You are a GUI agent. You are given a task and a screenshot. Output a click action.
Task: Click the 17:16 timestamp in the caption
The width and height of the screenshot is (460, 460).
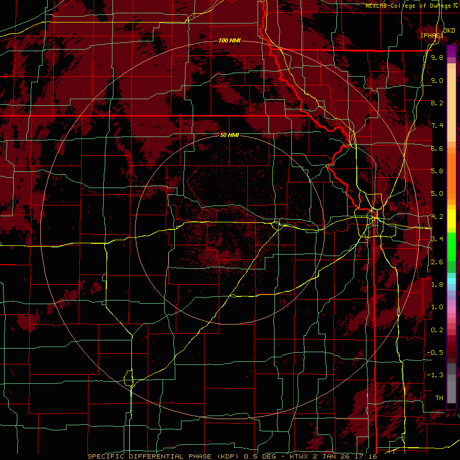click(366, 456)
